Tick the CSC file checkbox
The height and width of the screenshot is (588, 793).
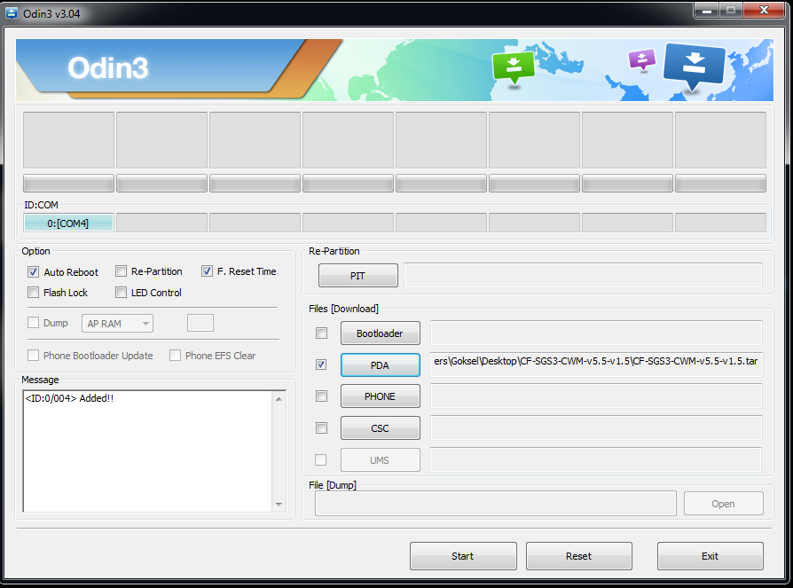tap(321, 428)
